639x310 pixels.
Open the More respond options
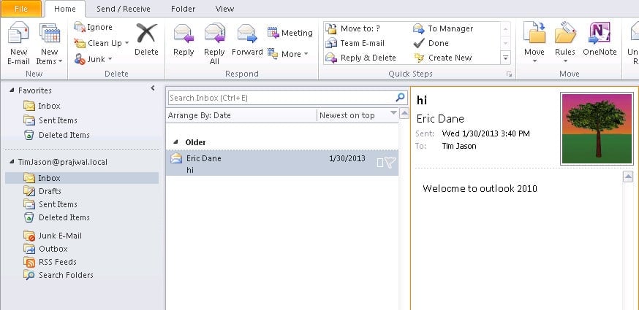pyautogui.click(x=288, y=54)
